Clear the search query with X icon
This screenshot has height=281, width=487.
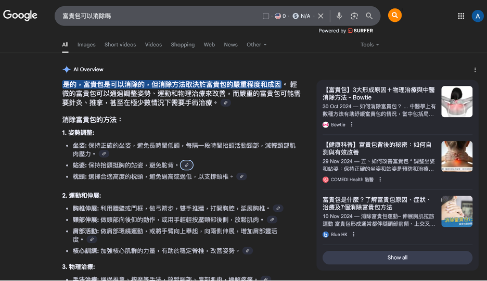click(x=321, y=16)
